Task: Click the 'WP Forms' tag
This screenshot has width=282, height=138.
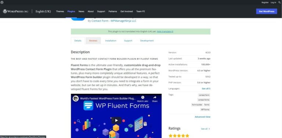Action: point(205,109)
